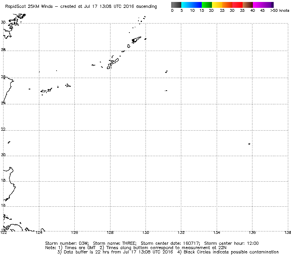The width and height of the screenshot is (291, 255).
Task: Click the longitude label 130
Action: coord(145,232)
